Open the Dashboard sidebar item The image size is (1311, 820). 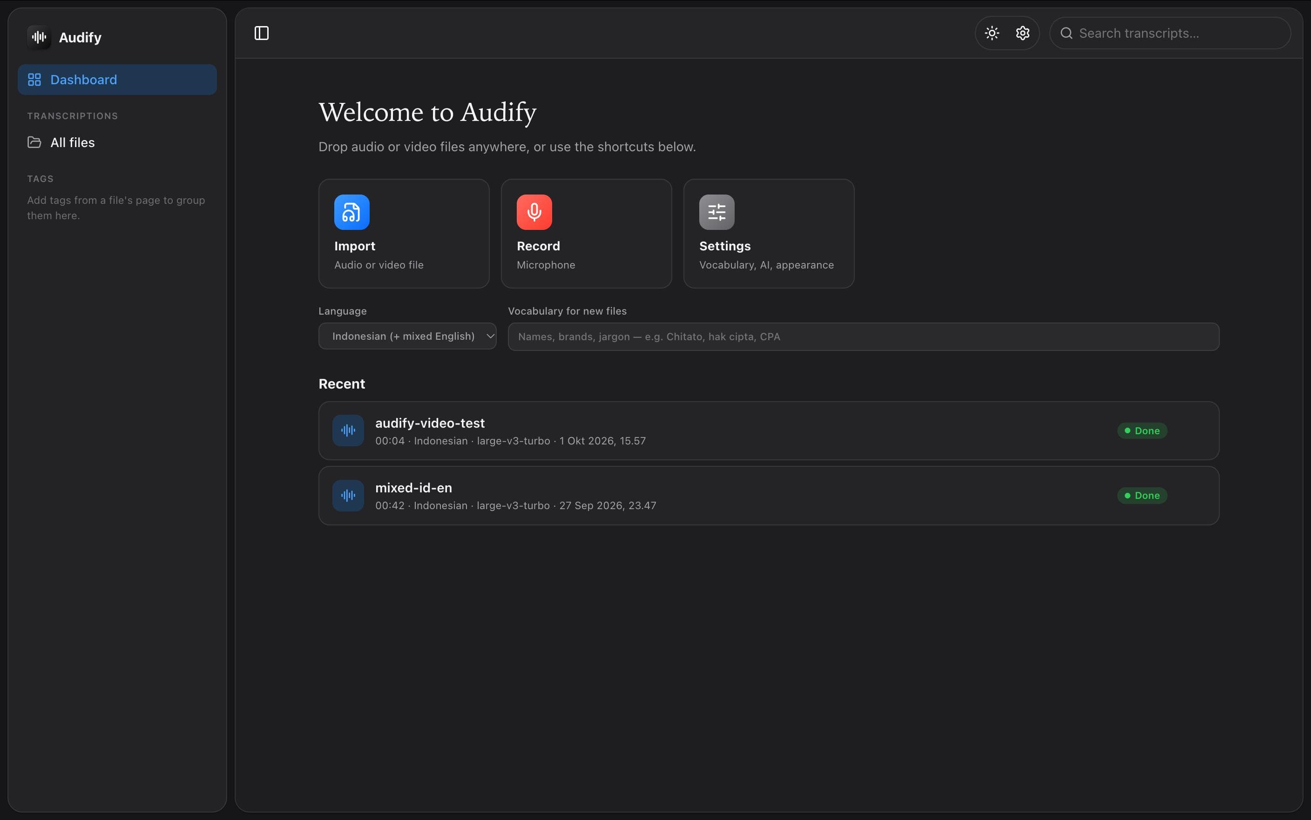click(117, 80)
